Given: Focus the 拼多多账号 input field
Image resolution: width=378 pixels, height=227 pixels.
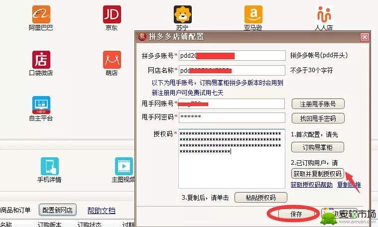Looking at the screenshot, I should (232, 56).
